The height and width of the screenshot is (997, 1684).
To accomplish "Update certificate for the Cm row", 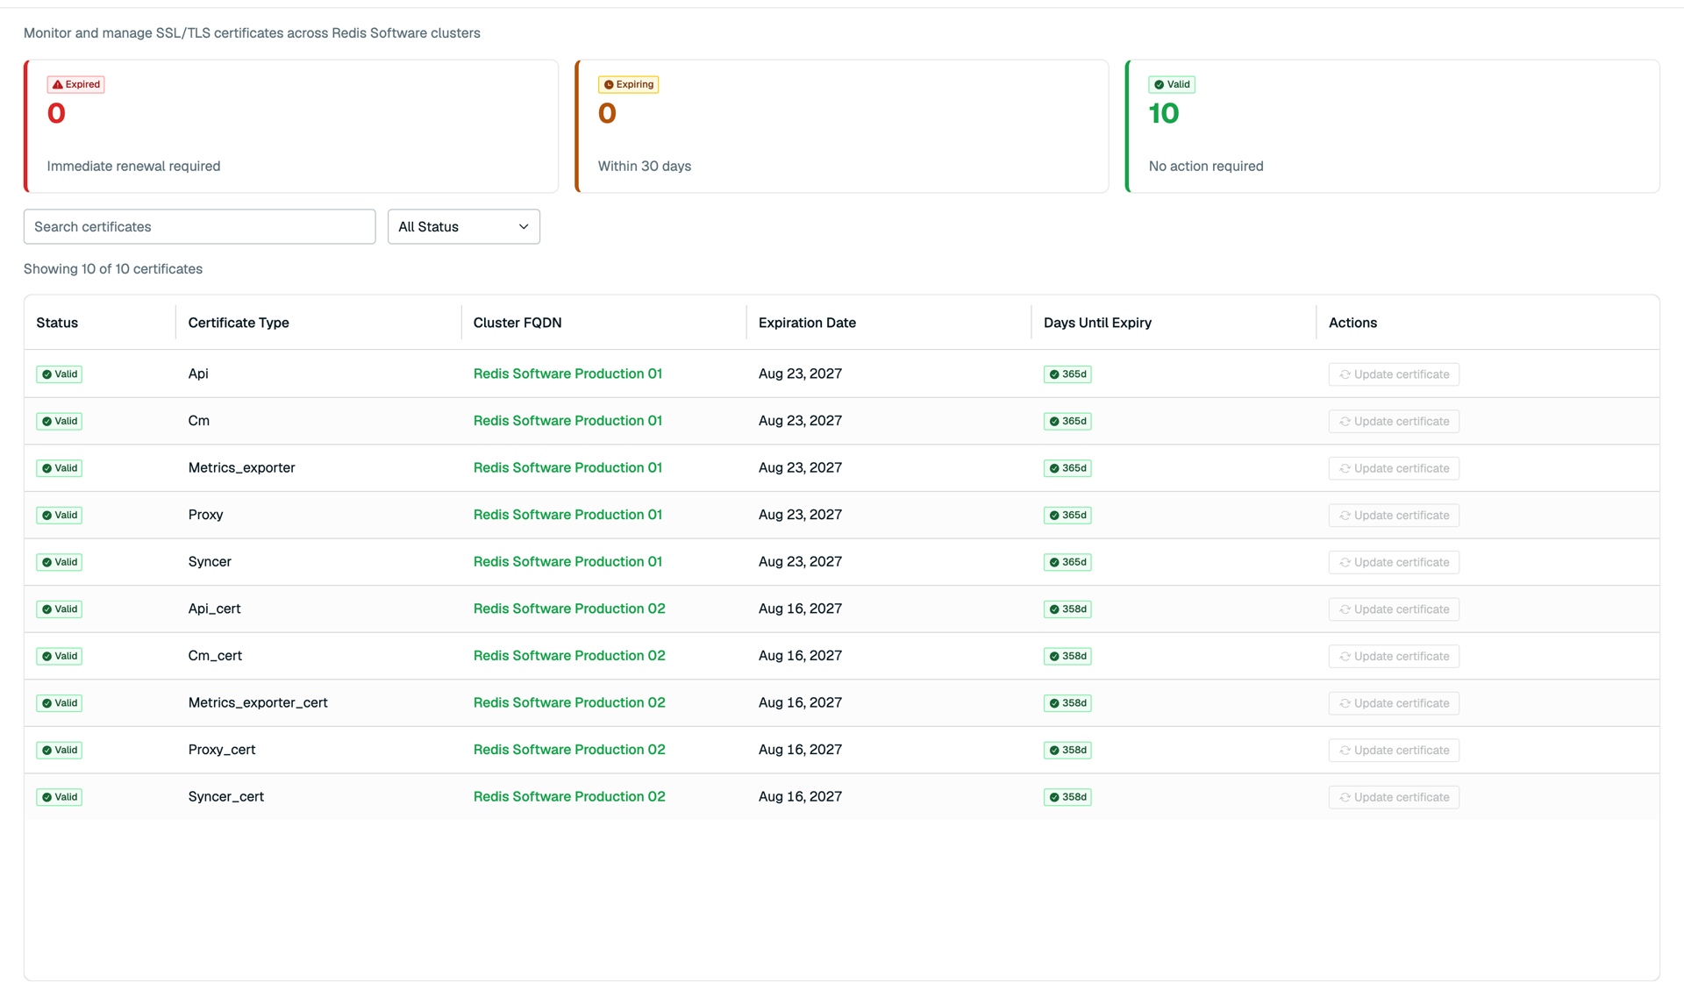I will click(x=1394, y=421).
